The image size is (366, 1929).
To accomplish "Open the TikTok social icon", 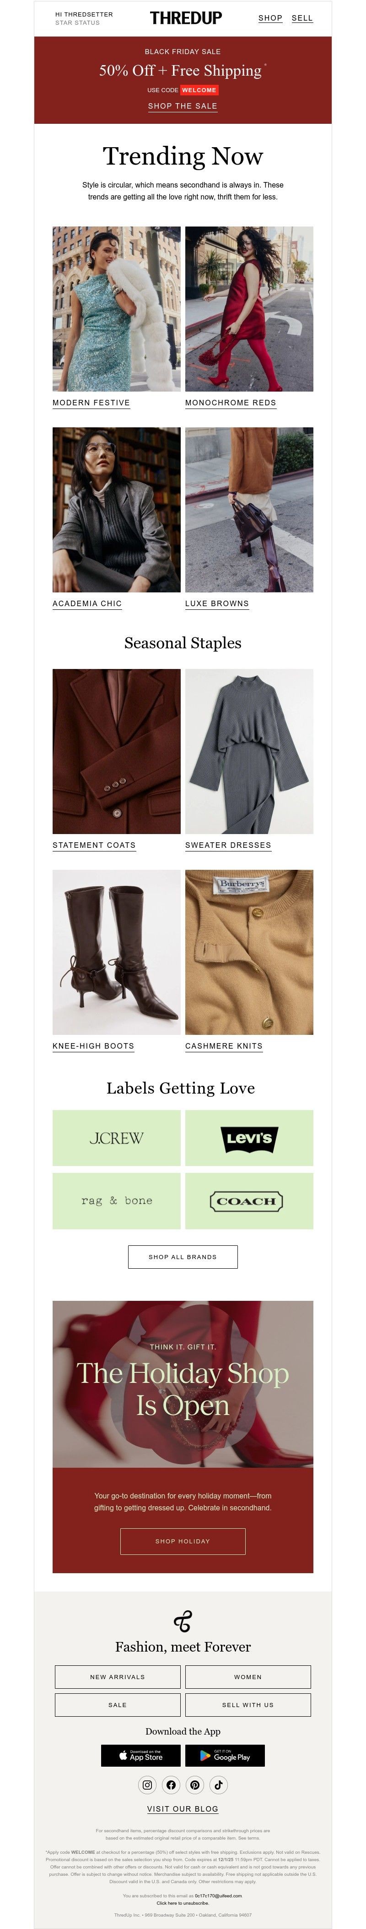I will (219, 1785).
